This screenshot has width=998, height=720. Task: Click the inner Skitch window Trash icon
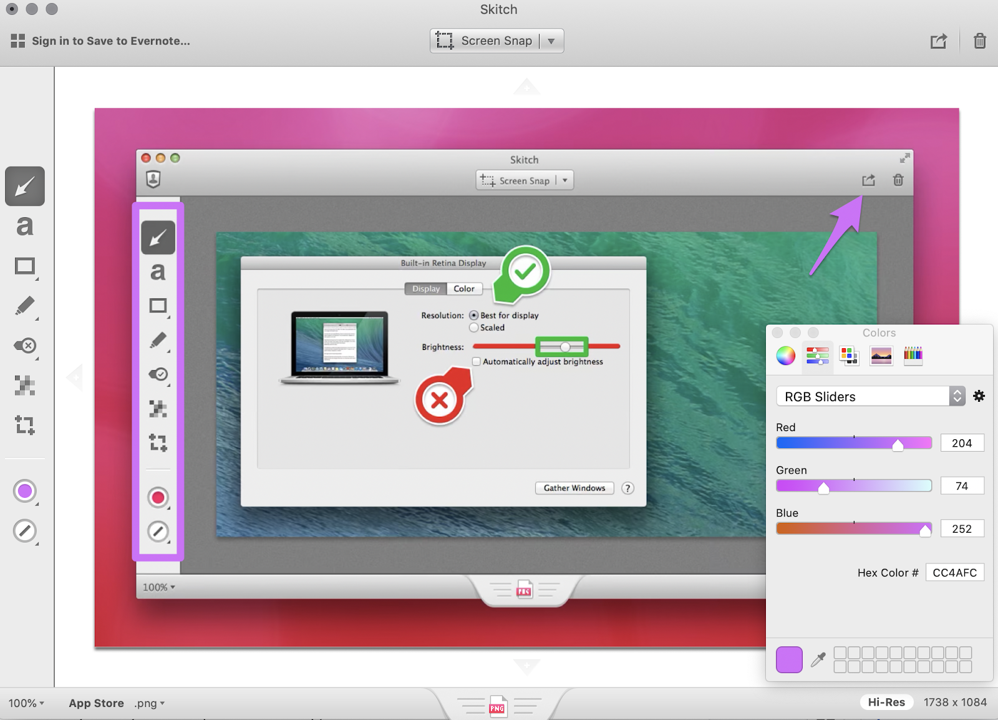tap(898, 180)
